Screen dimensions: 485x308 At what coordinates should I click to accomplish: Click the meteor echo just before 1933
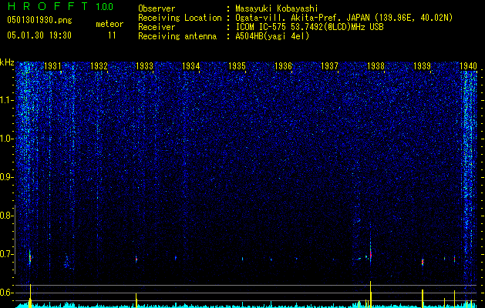[136, 259]
